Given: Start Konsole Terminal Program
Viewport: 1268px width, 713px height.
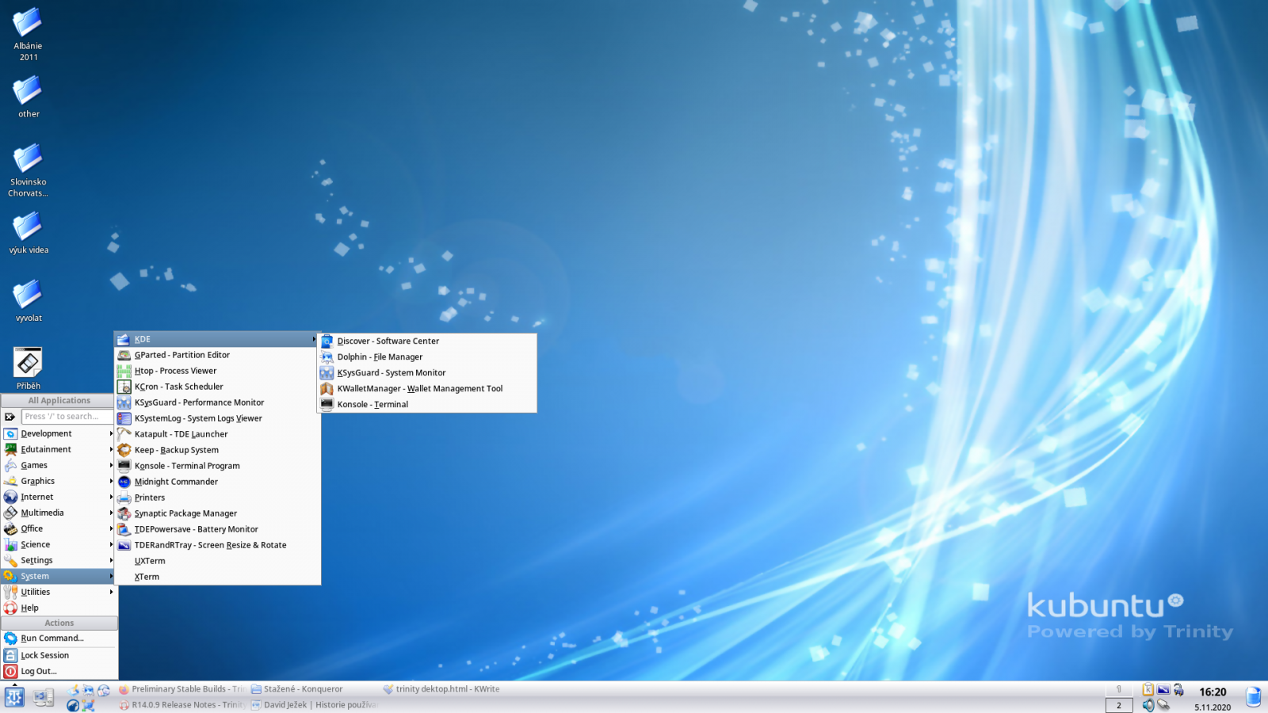Looking at the screenshot, I should [x=186, y=466].
